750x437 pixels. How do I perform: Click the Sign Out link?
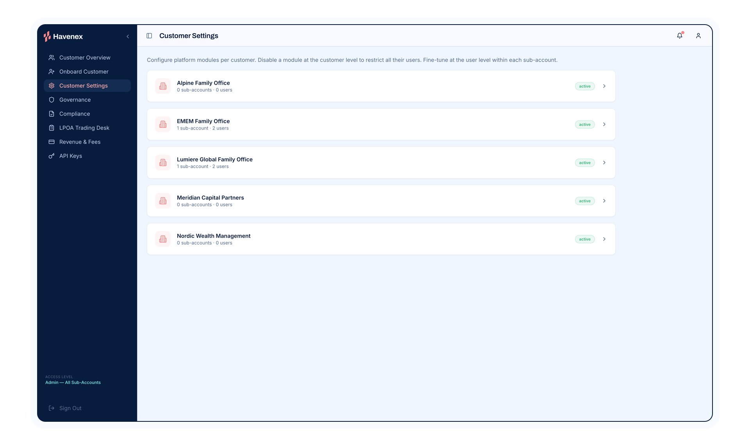[70, 408]
